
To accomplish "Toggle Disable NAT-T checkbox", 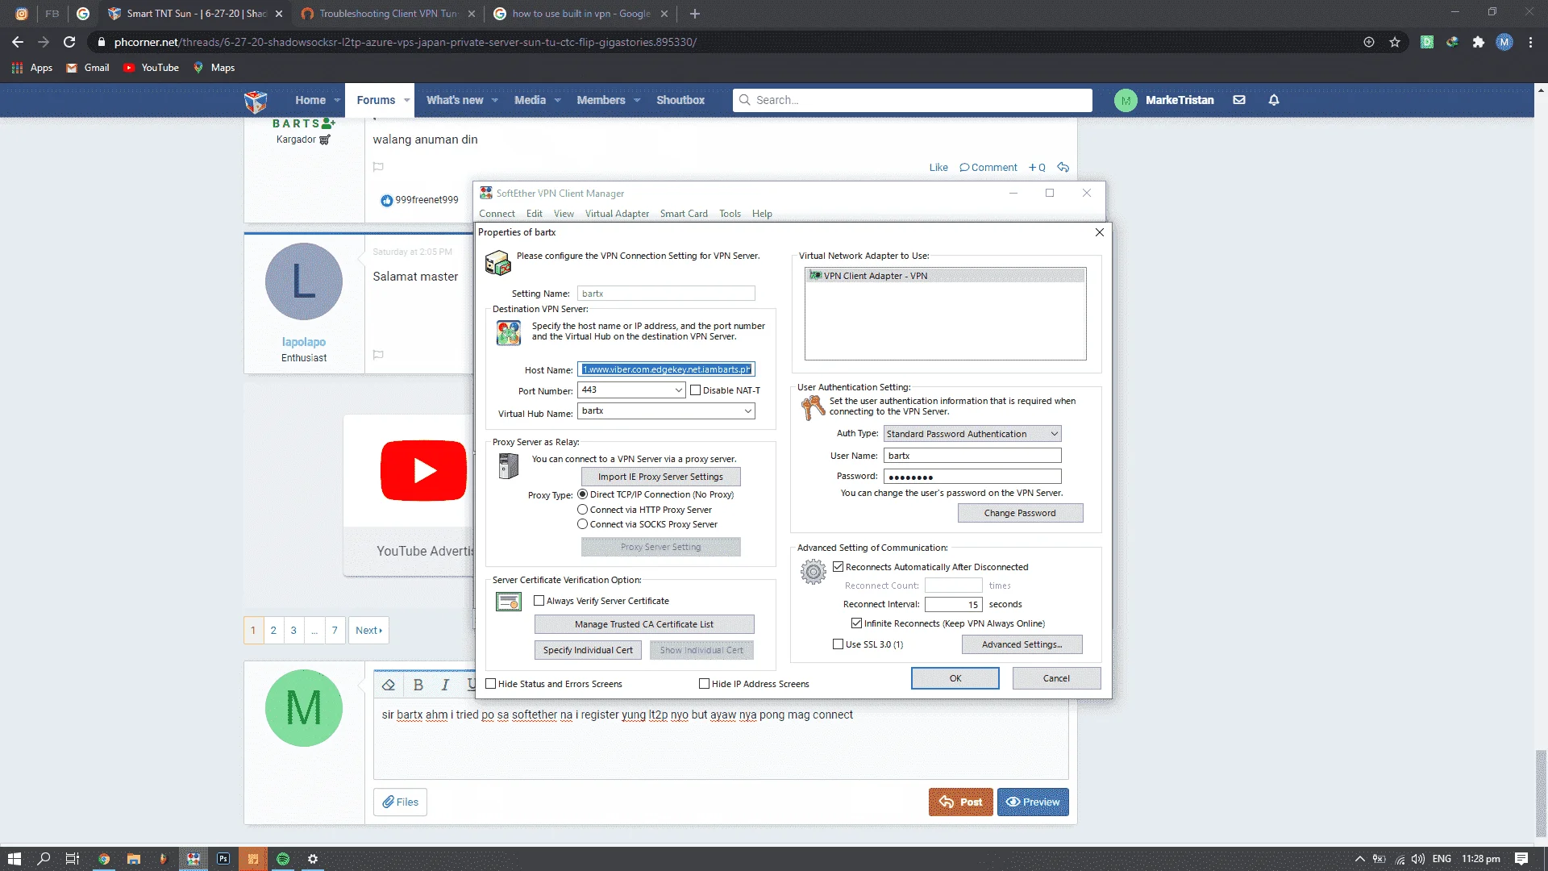I will [x=696, y=390].
